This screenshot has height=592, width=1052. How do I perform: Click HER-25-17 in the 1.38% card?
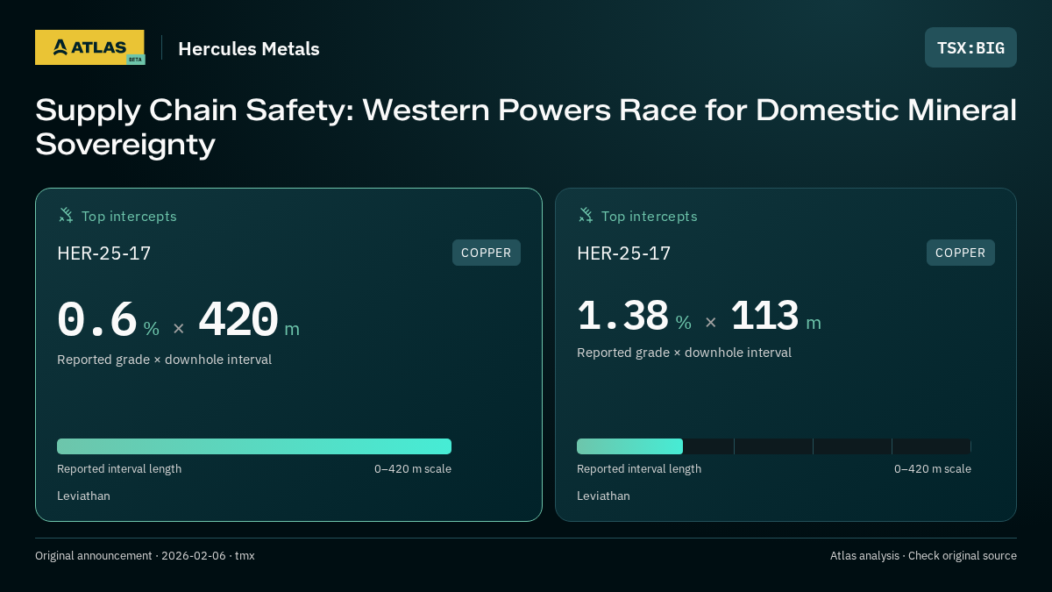coord(624,253)
